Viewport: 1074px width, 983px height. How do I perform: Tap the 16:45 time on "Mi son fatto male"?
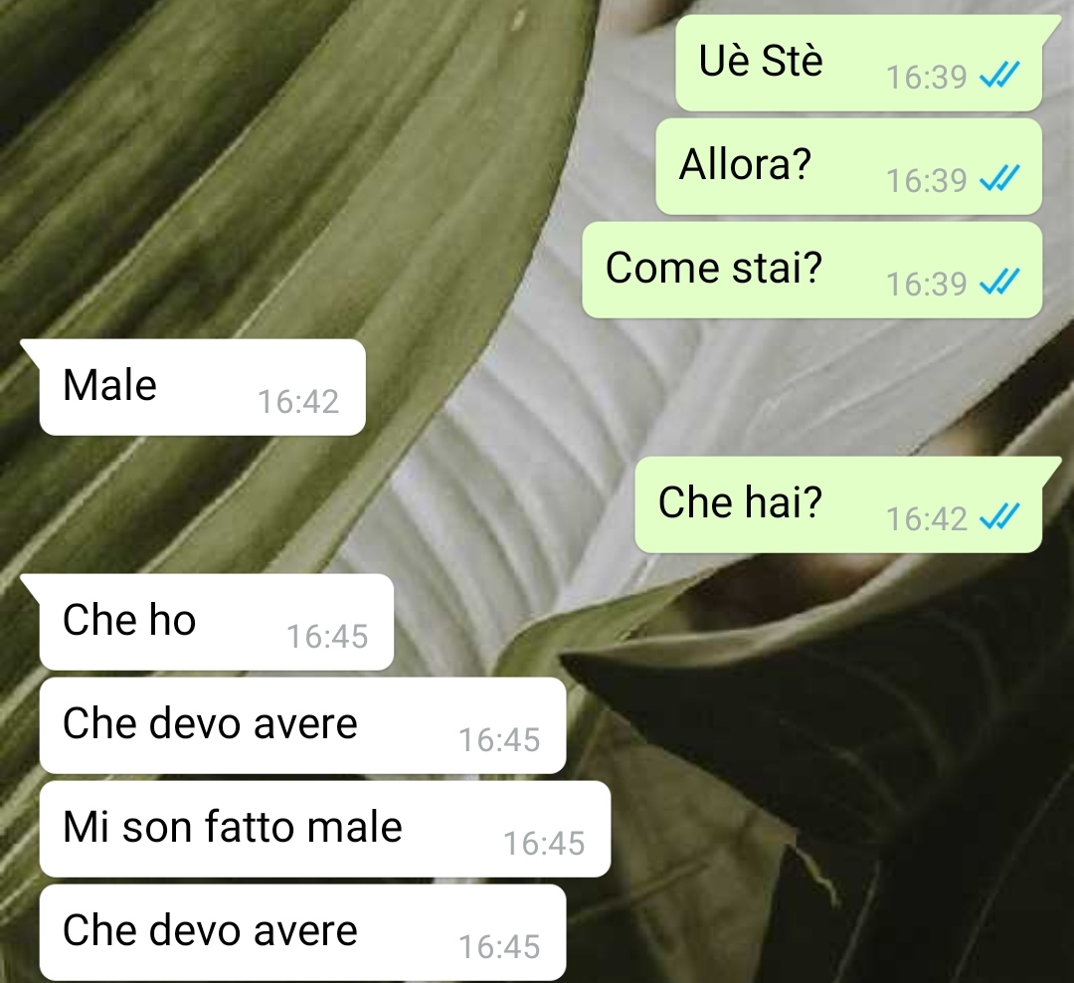544,843
